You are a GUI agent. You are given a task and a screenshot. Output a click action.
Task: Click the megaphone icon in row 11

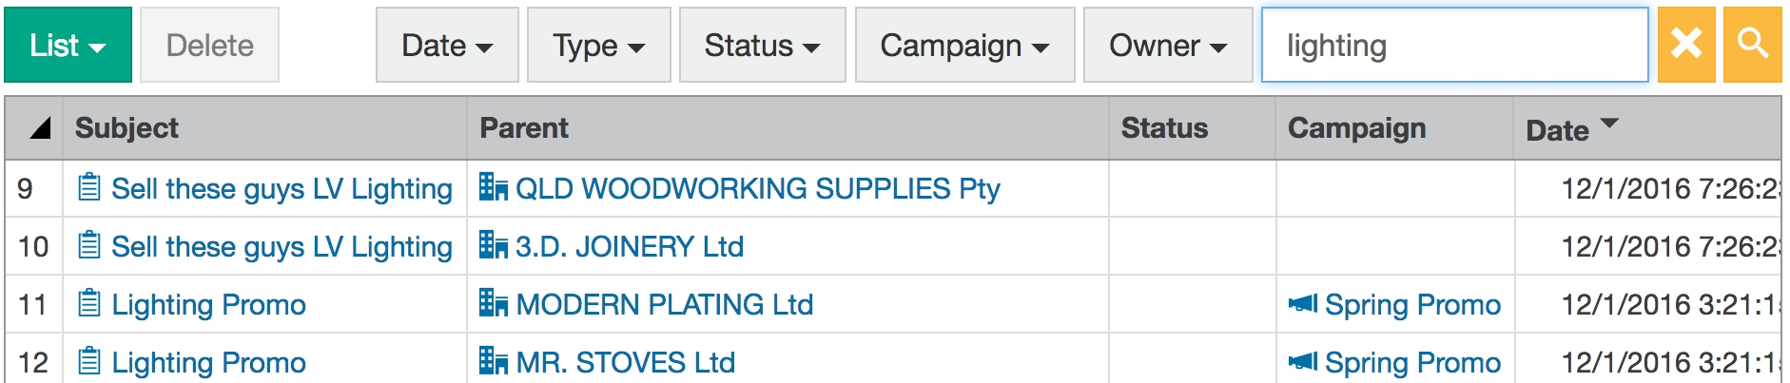tap(1302, 304)
